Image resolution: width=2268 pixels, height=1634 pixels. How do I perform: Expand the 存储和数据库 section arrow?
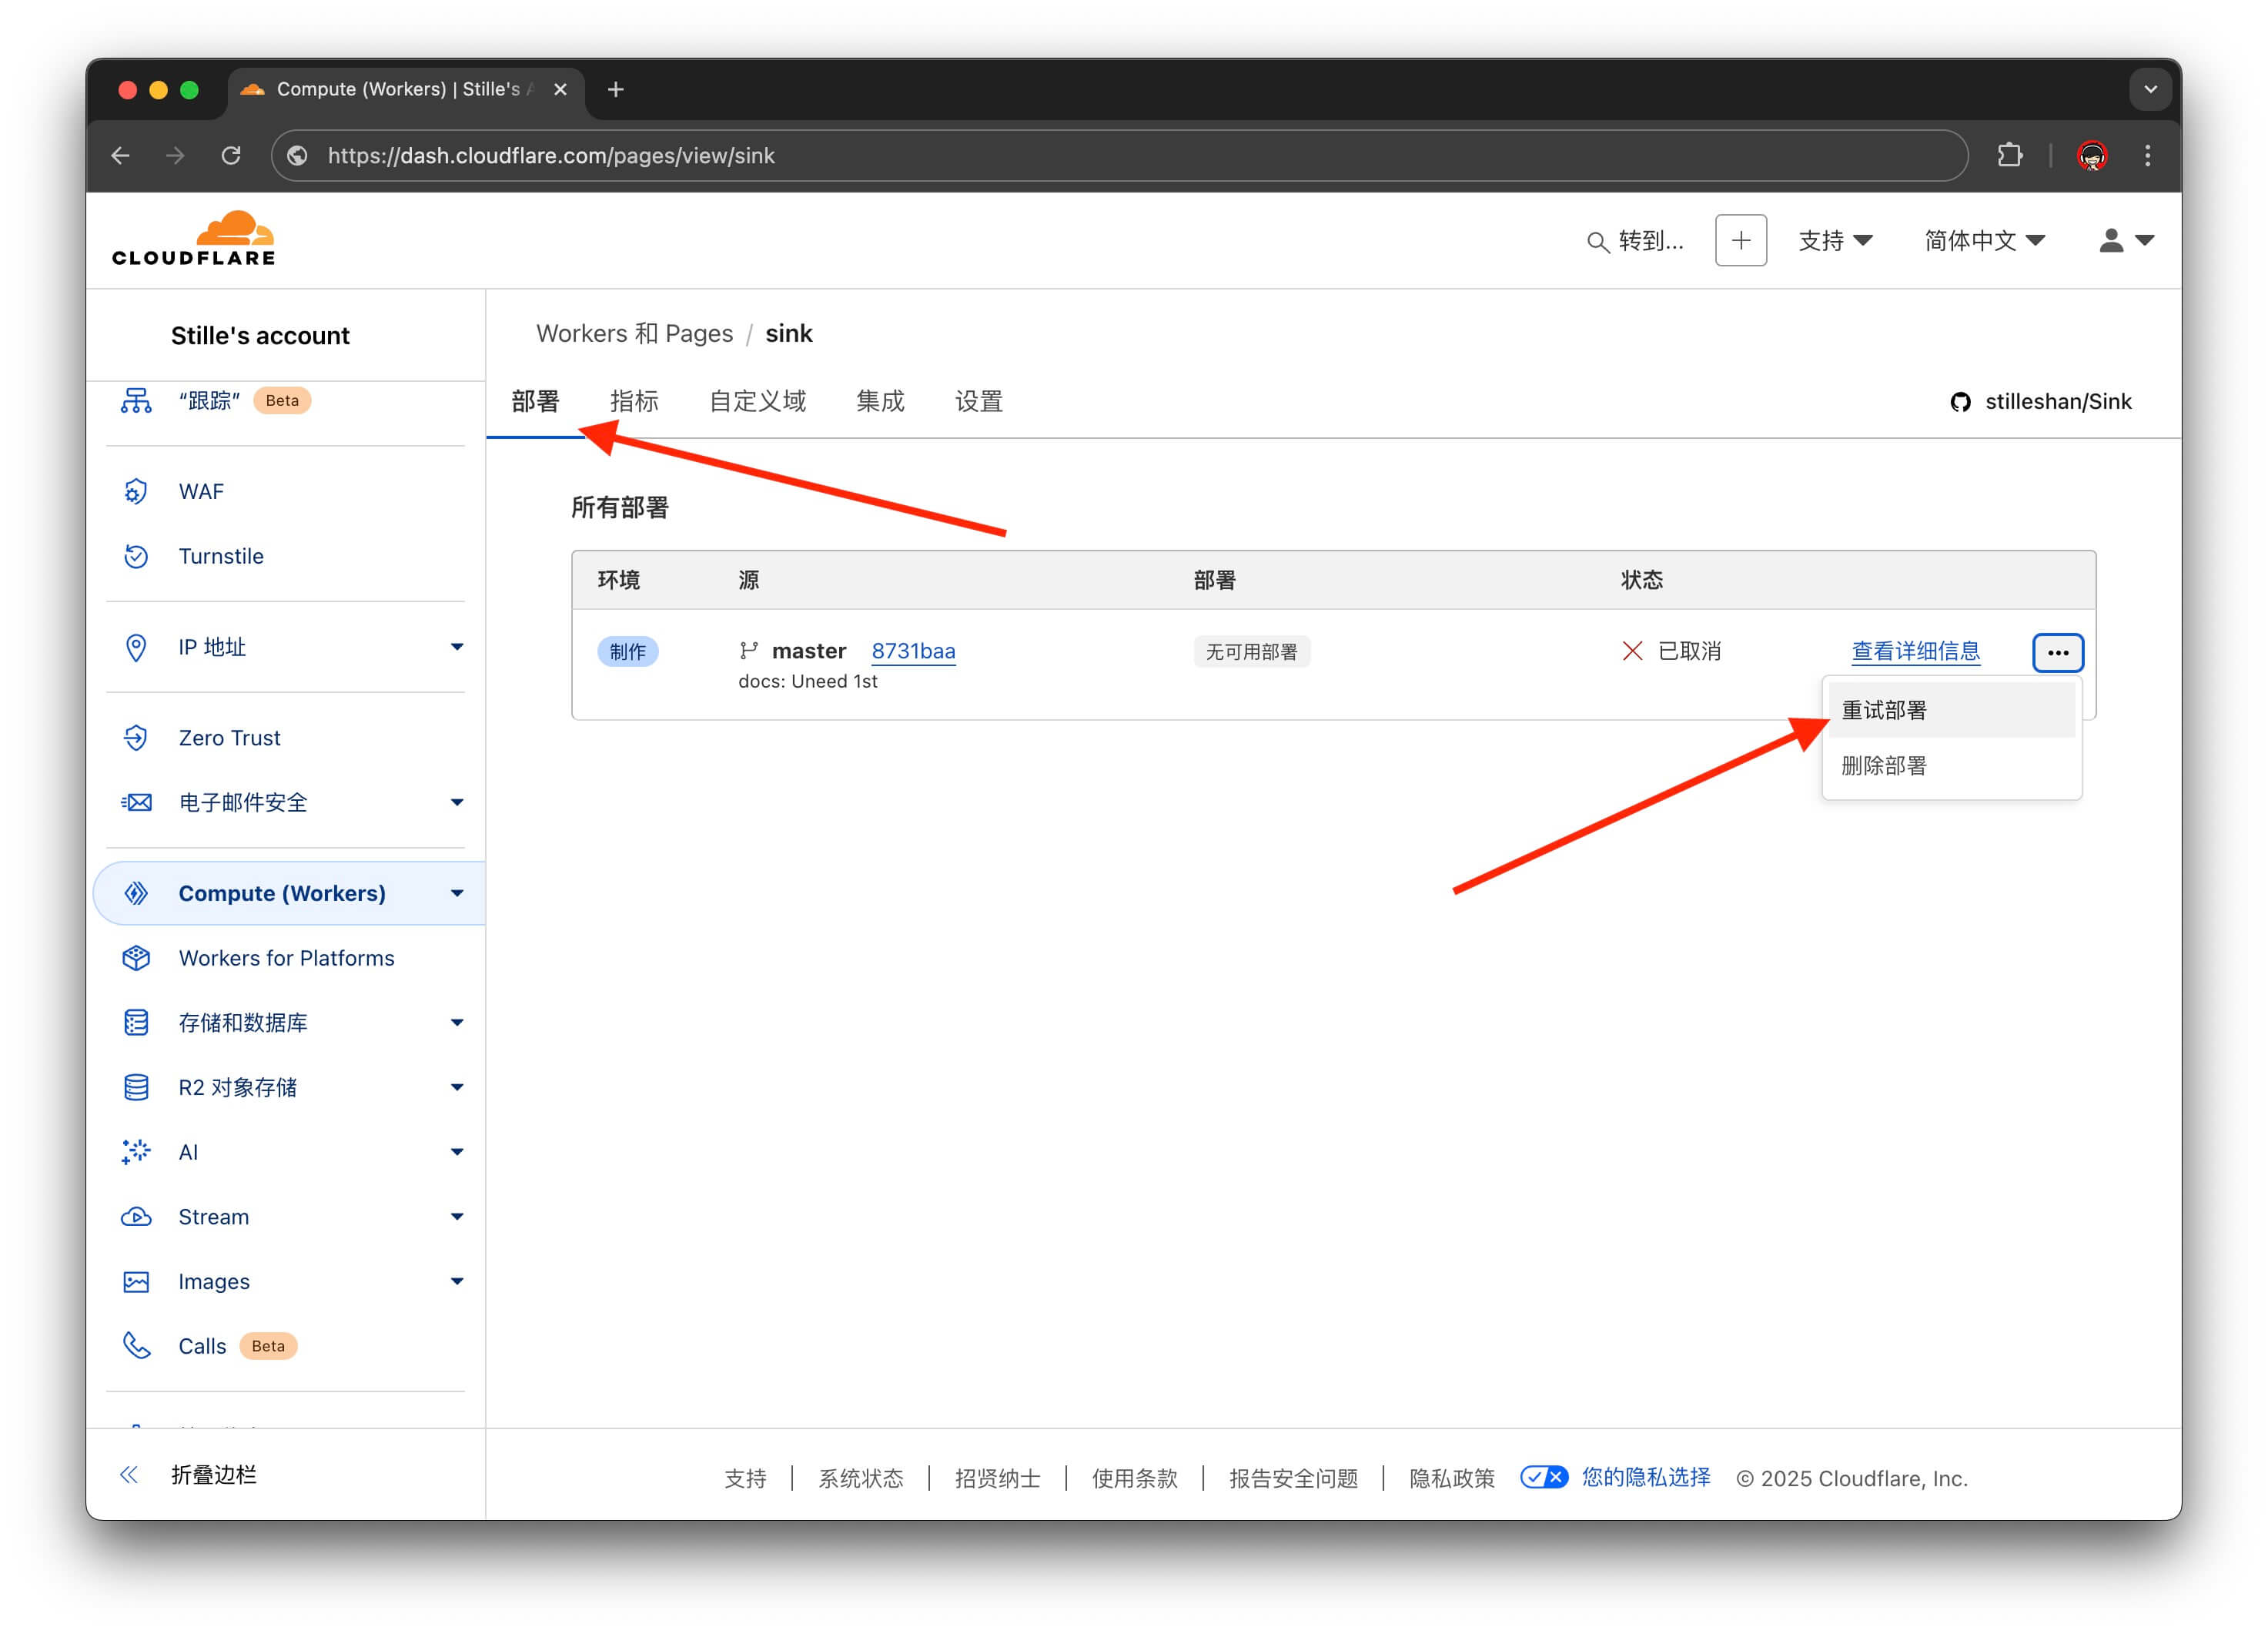457,1022
